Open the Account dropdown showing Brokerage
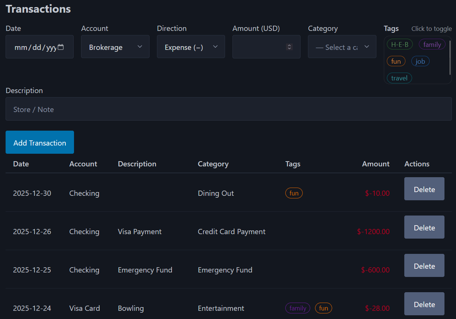Image resolution: width=456 pixels, height=319 pixels. point(115,47)
